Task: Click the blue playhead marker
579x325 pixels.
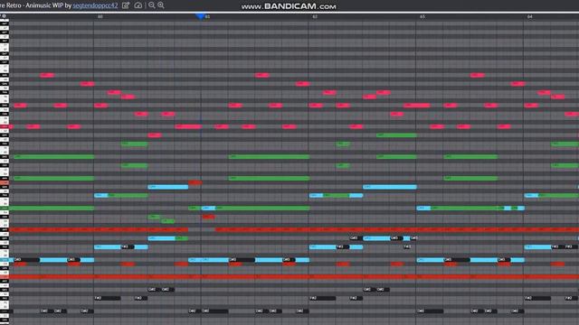Action: pos(200,16)
